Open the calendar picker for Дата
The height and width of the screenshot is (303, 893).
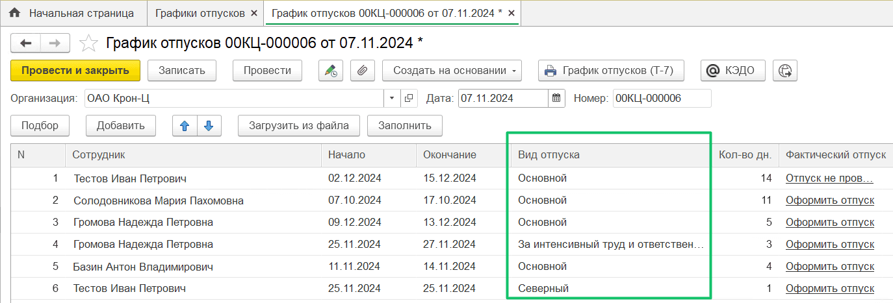point(556,99)
